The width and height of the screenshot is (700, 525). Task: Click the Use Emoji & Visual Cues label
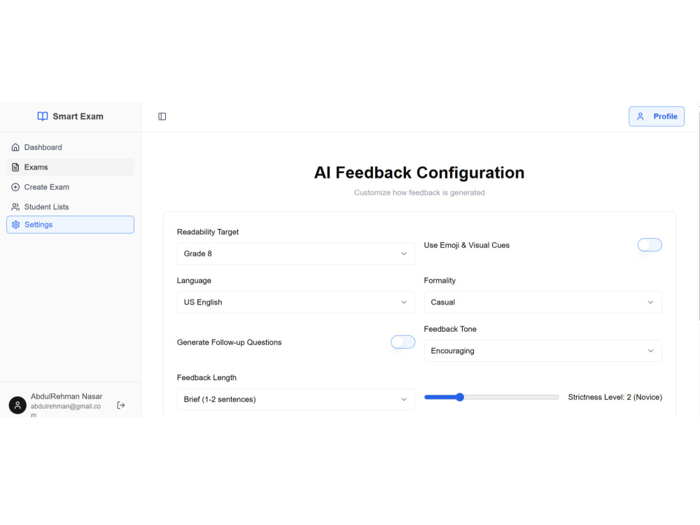point(466,245)
